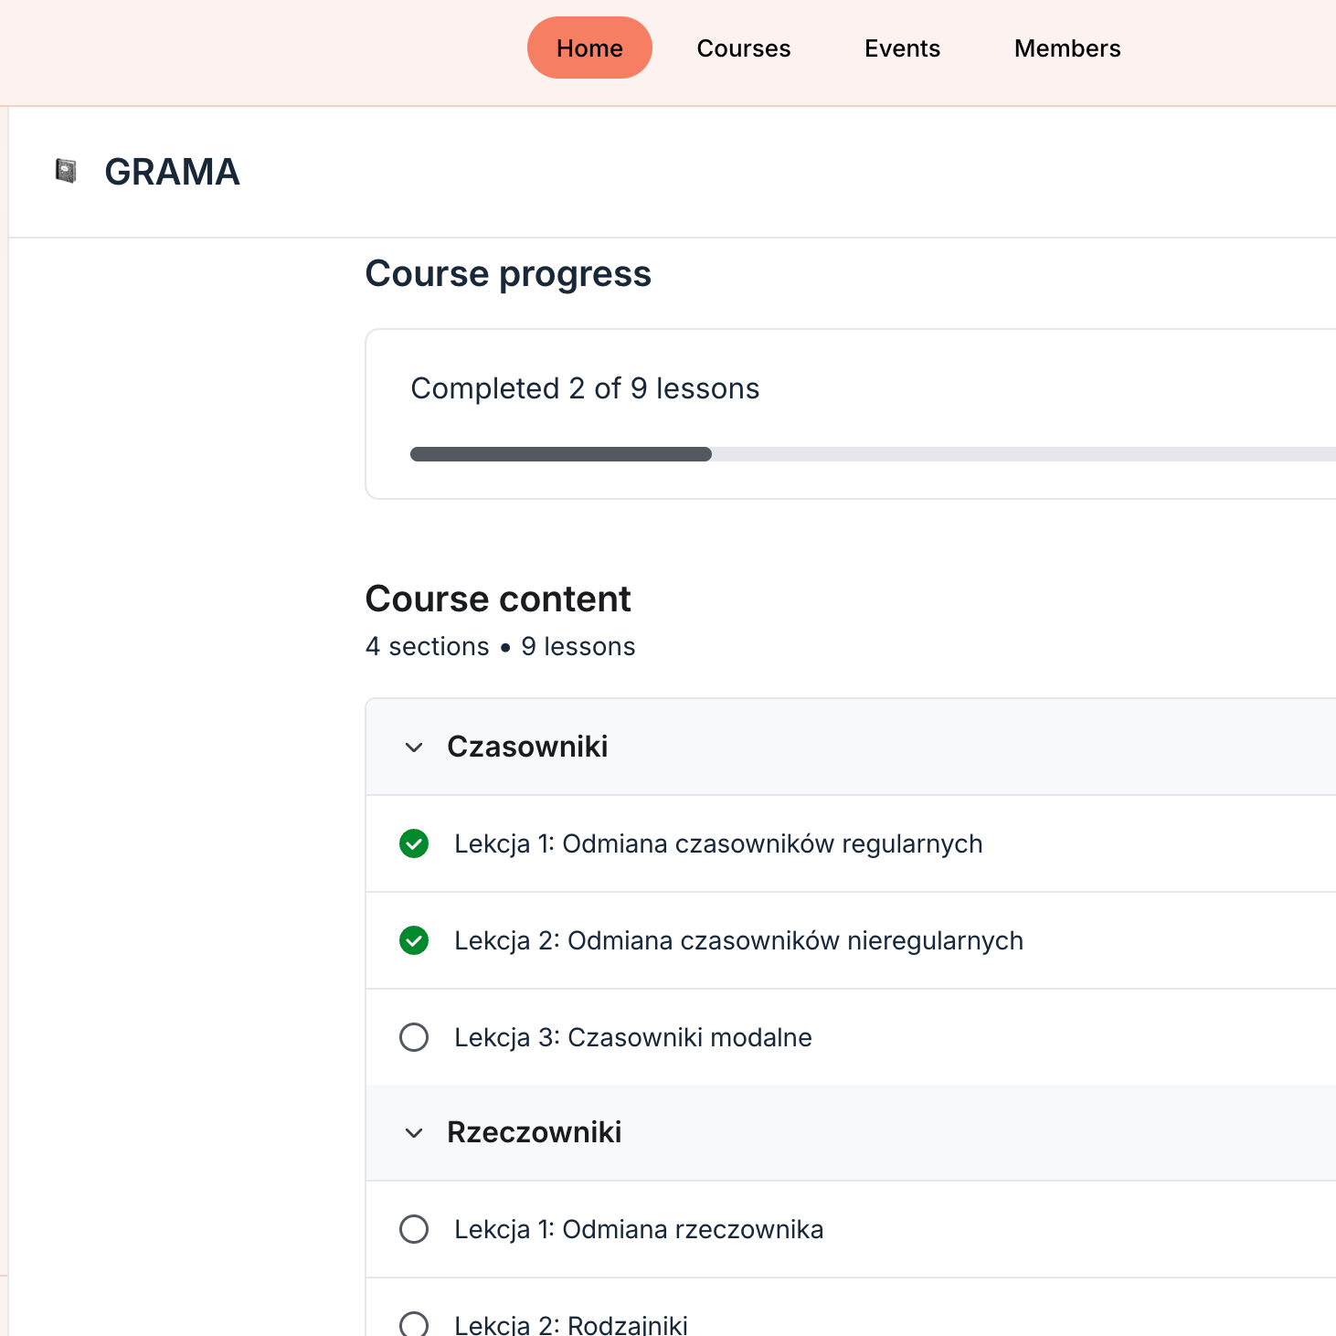Click the Czasowniki section header
Viewport: 1336px width, 1336px height.
click(527, 747)
